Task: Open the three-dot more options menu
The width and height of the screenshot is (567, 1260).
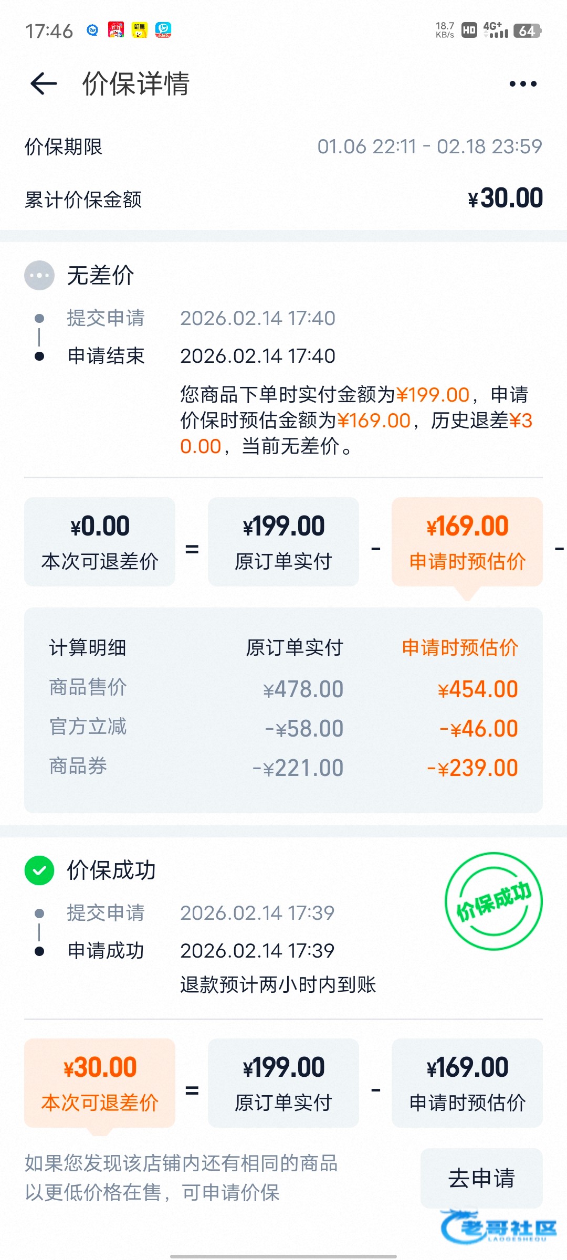Action: 523,84
